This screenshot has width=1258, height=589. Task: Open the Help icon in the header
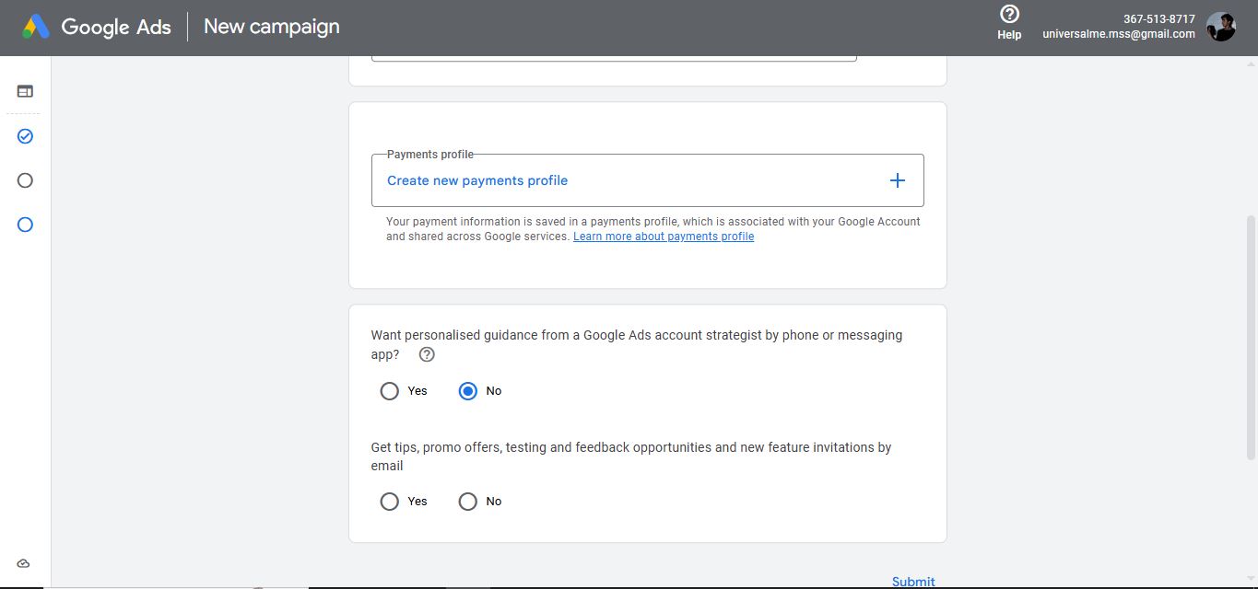coord(1008,13)
